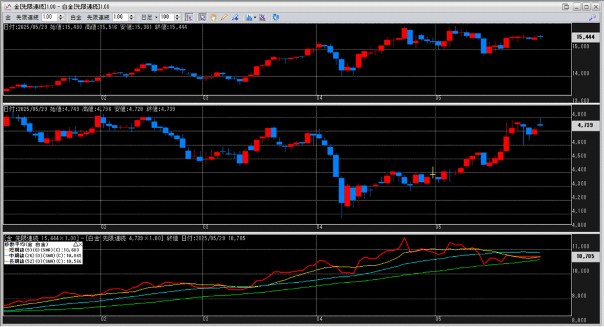Maximize the chart window
This screenshot has width=604, height=327.
(x=586, y=6)
